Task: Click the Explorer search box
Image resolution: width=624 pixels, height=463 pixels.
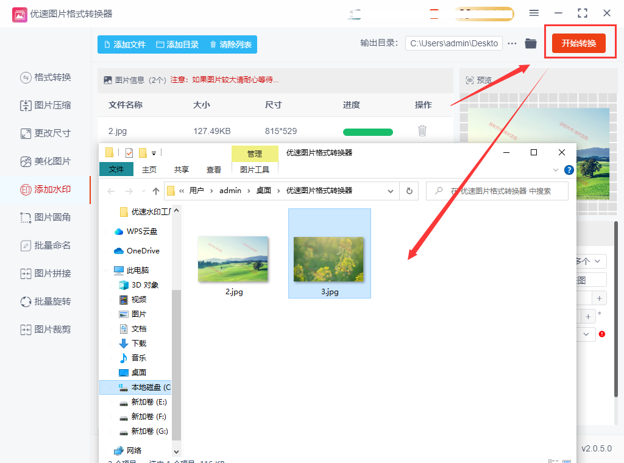Action: [497, 191]
